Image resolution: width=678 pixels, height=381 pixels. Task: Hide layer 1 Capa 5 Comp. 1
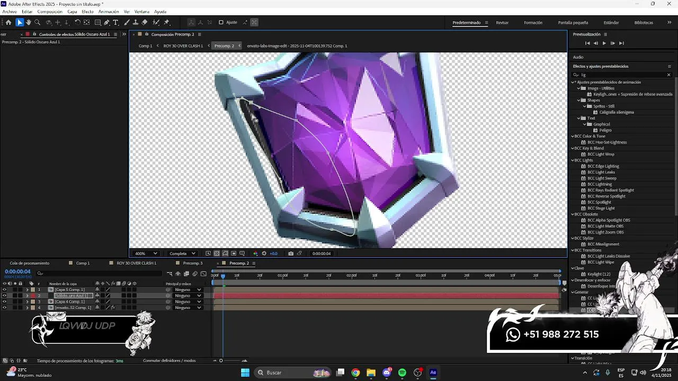click(4, 290)
